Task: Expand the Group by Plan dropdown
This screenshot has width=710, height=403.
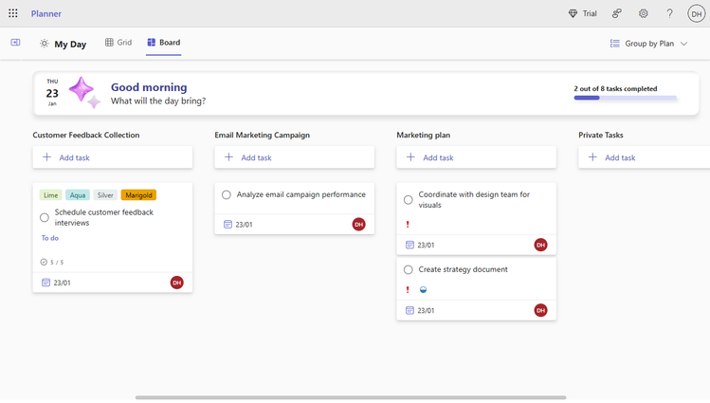Action: click(x=649, y=44)
